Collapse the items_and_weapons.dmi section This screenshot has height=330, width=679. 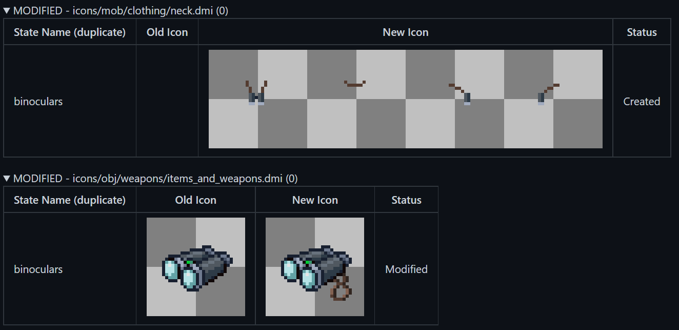(7, 179)
